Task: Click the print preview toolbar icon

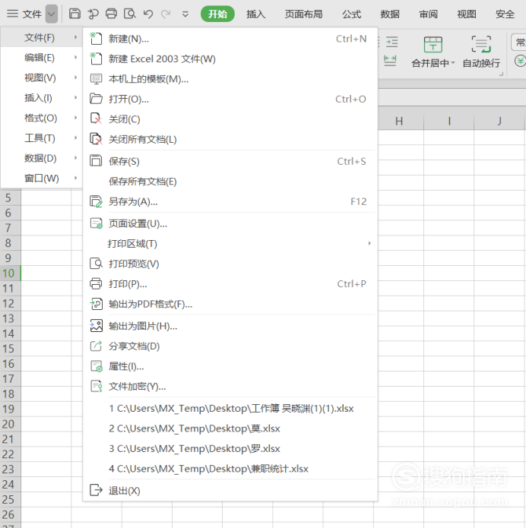Action: (x=130, y=14)
